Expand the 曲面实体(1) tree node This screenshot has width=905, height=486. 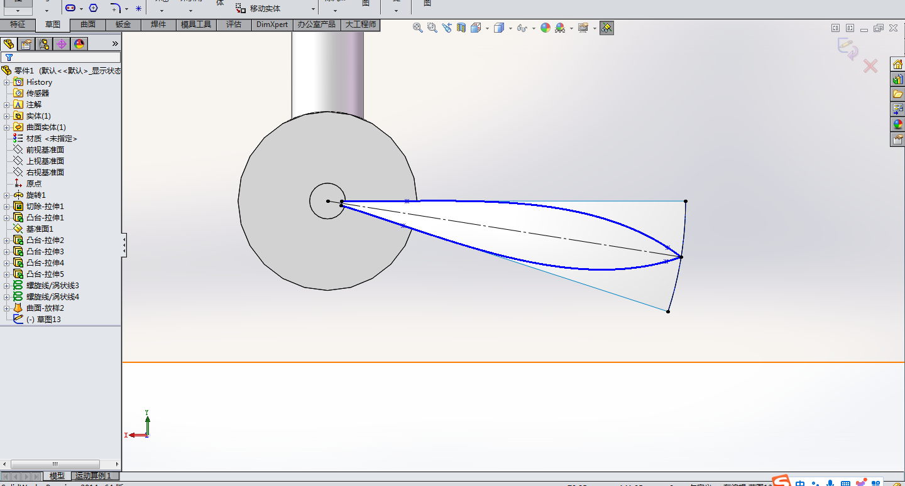coord(7,127)
